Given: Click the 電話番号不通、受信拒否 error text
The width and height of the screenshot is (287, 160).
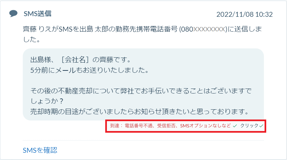Looking at the screenshot, I should click(150, 126).
